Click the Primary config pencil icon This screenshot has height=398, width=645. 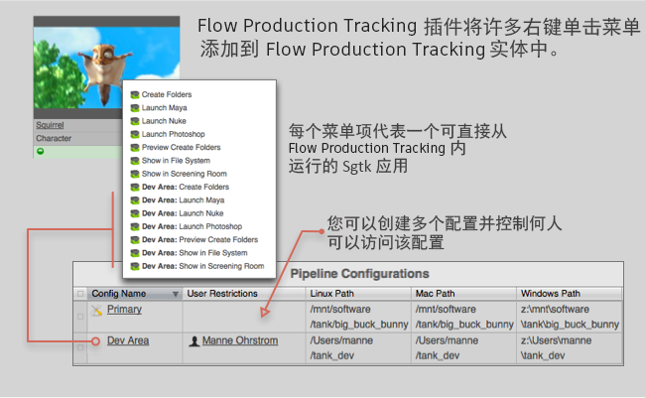(x=96, y=311)
